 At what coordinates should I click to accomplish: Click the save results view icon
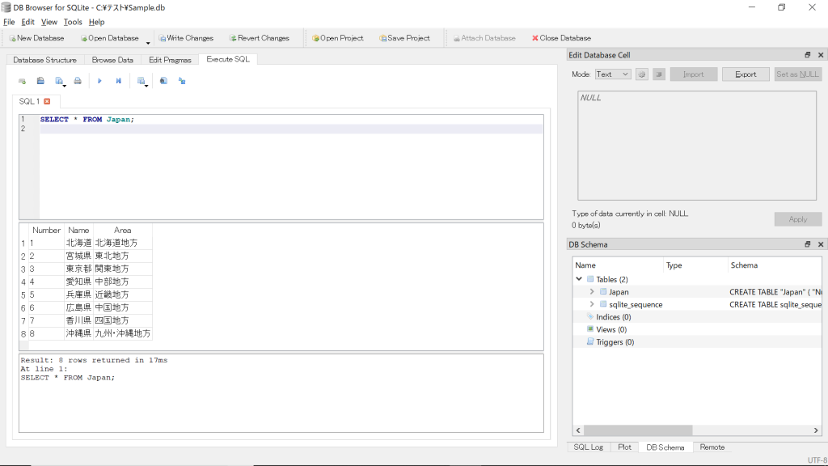click(141, 81)
